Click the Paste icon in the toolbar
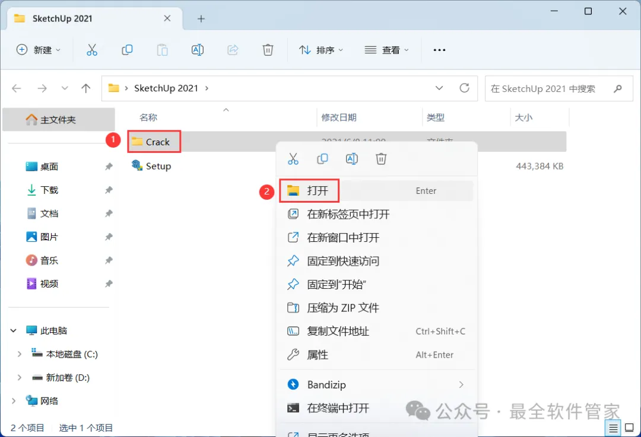Screen dimensions: 641x437 162,50
